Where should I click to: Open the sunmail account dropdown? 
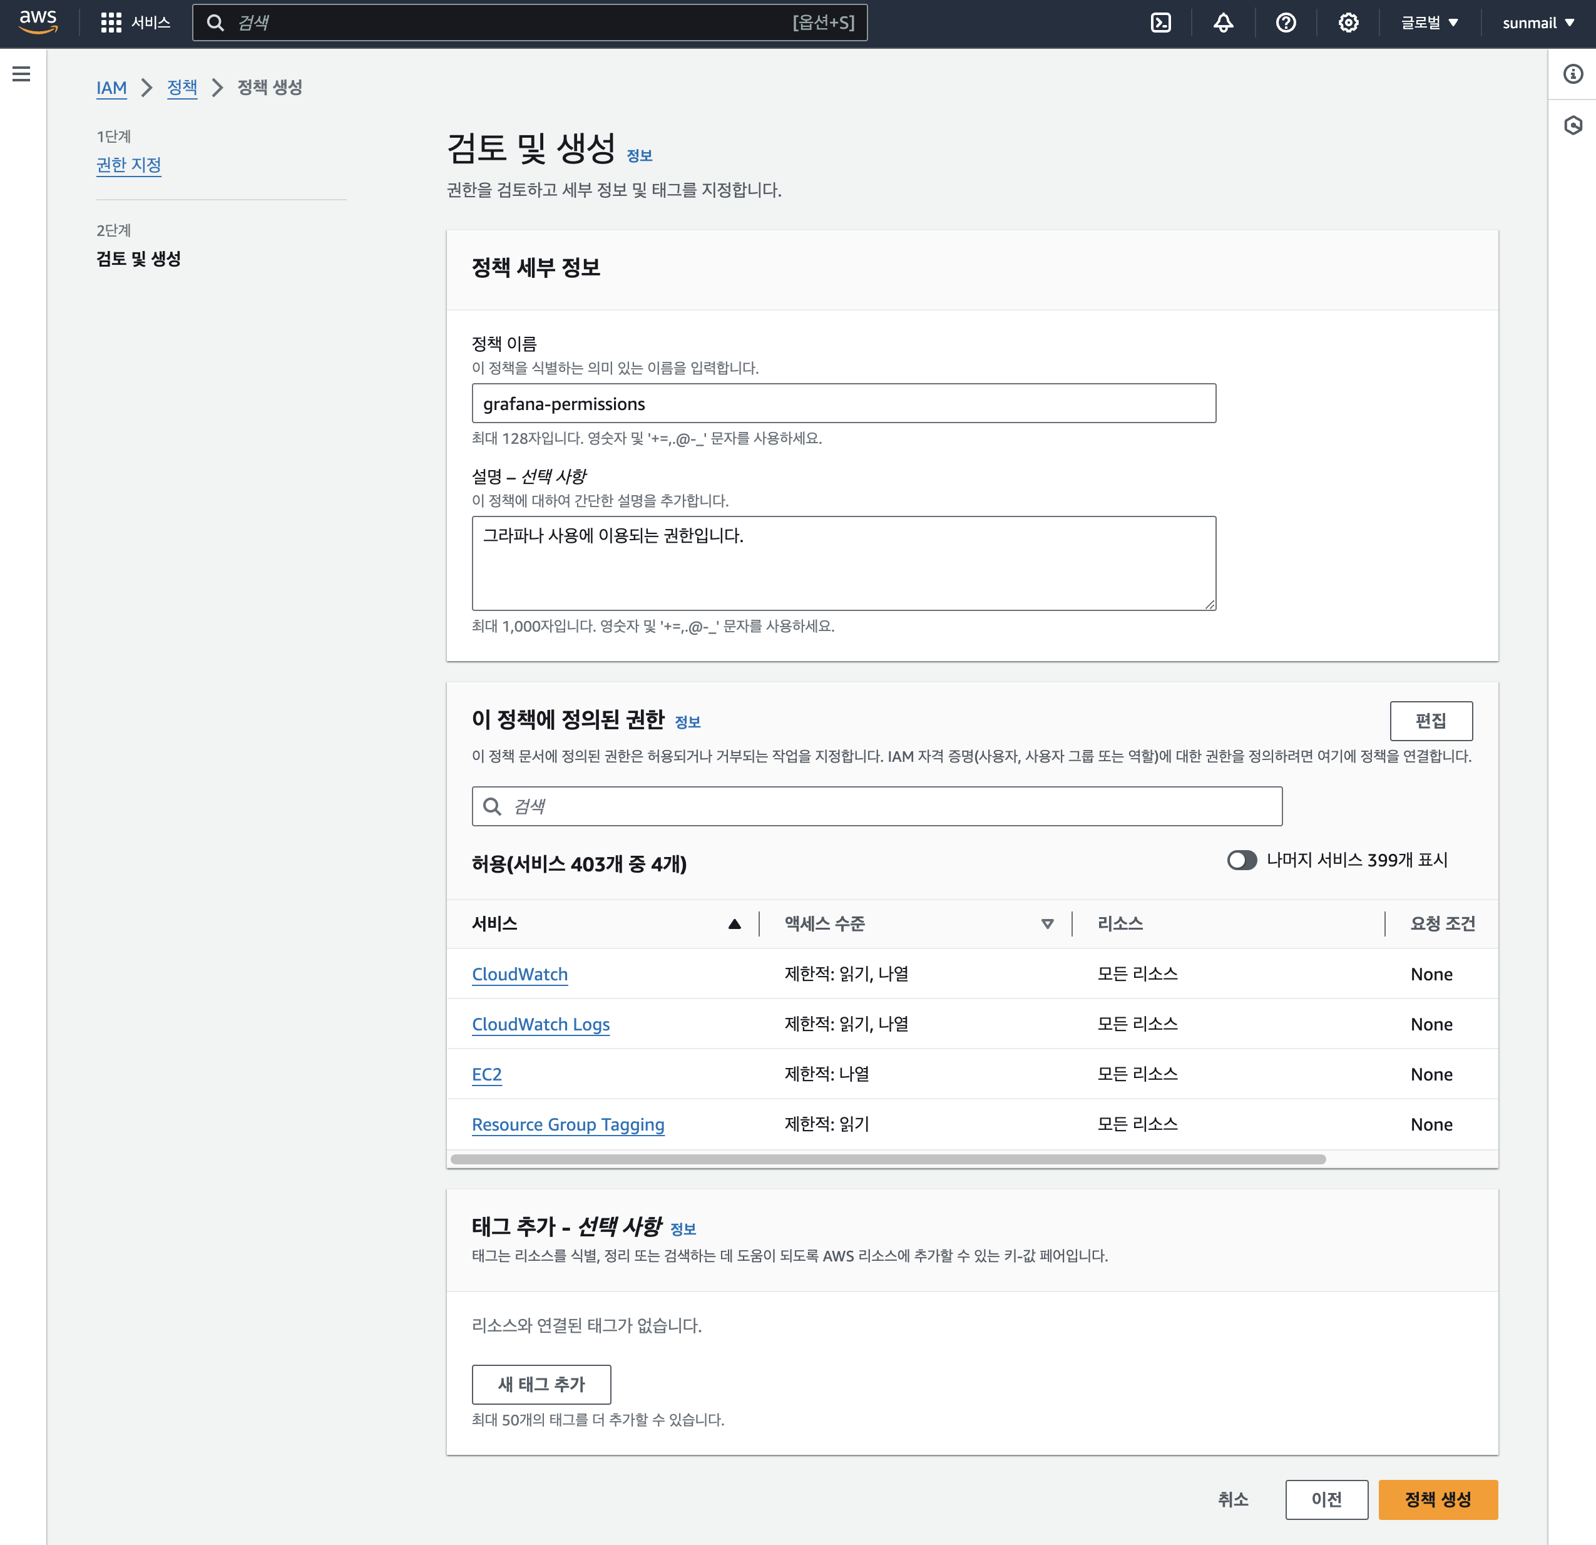[x=1538, y=23]
